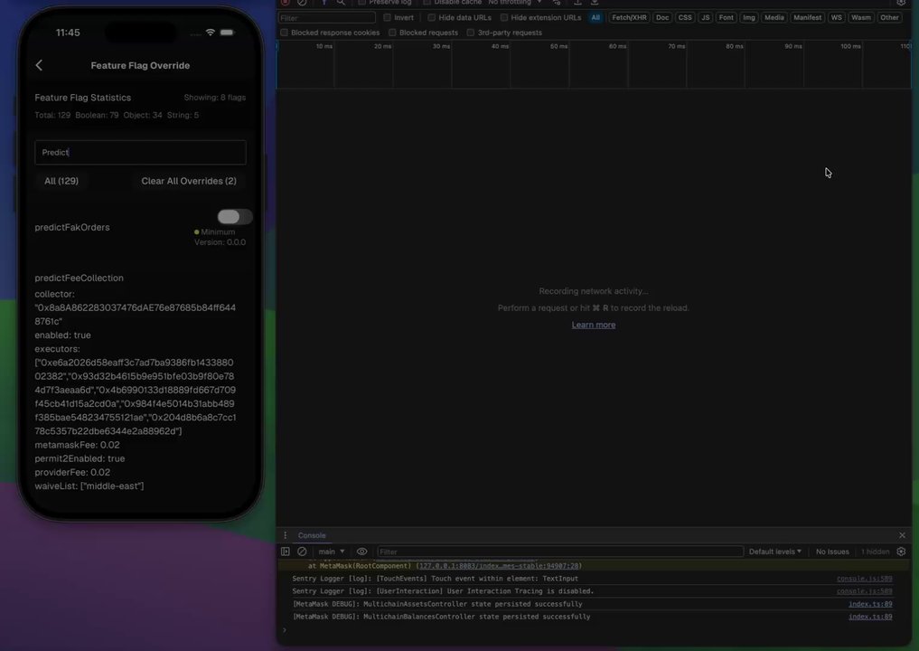919x651 pixels.
Task: Clear the console with the circle-slash icon
Action: 302,552
